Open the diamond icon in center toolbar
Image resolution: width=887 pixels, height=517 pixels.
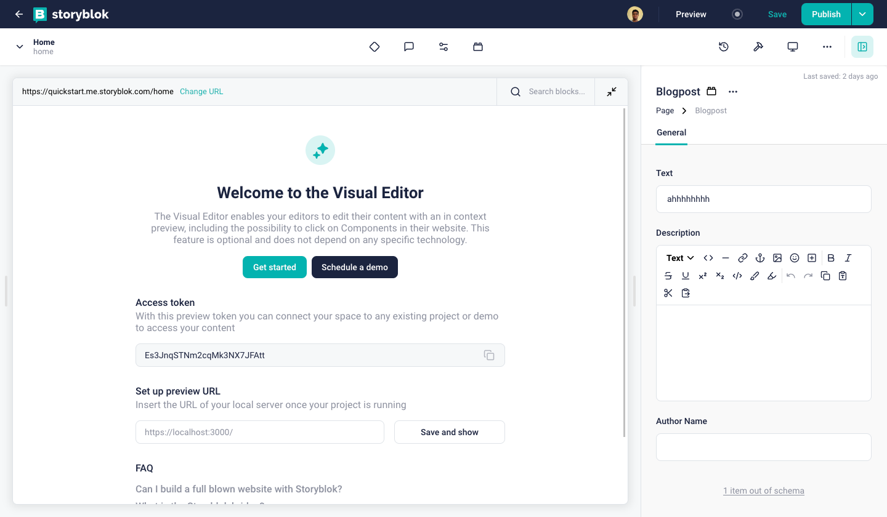click(375, 47)
